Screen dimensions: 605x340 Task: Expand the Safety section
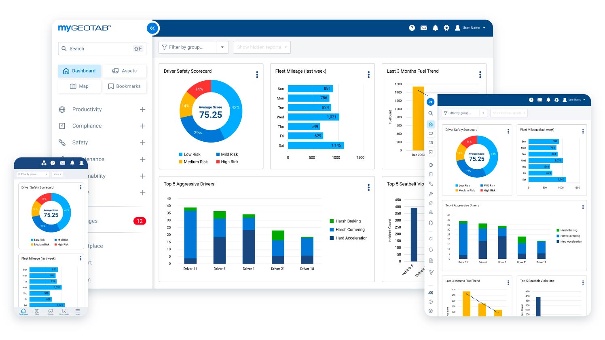point(142,142)
